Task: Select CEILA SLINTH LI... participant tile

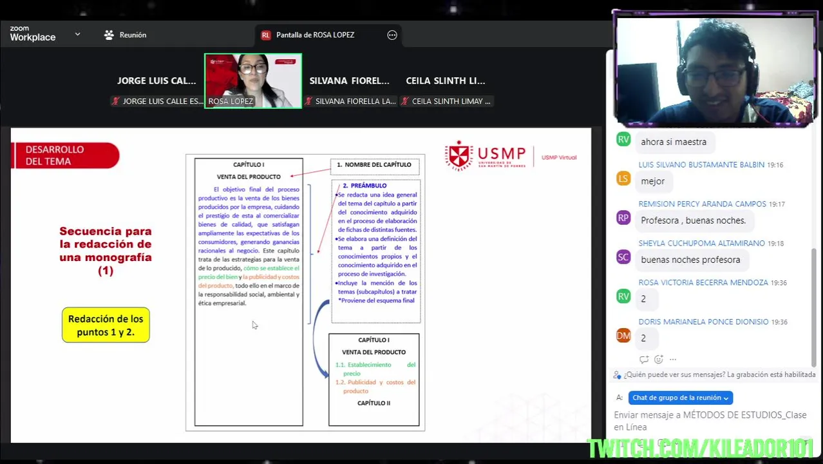Action: [446, 81]
